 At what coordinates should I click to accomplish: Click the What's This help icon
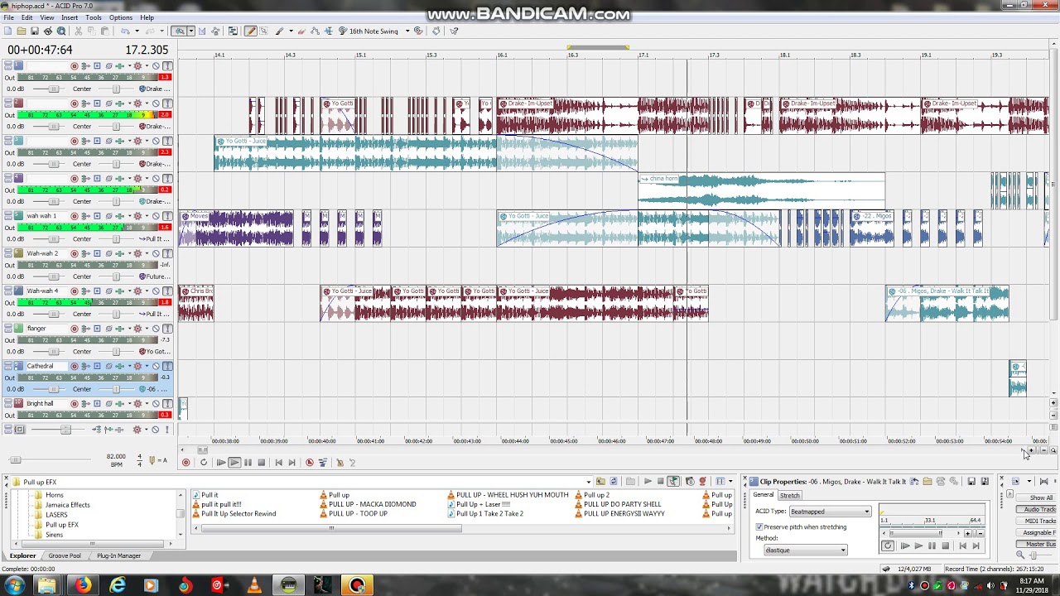(x=454, y=31)
